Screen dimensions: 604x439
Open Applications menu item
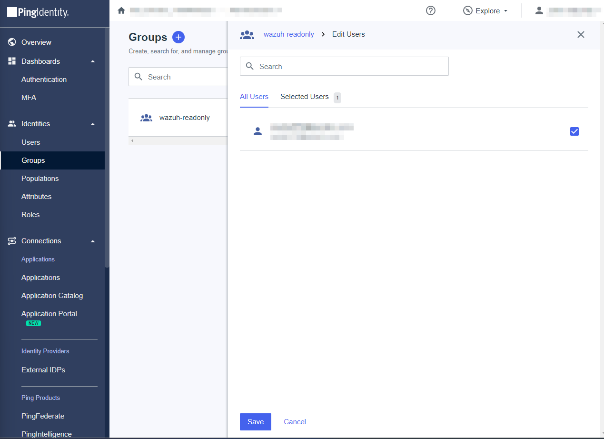coord(40,278)
